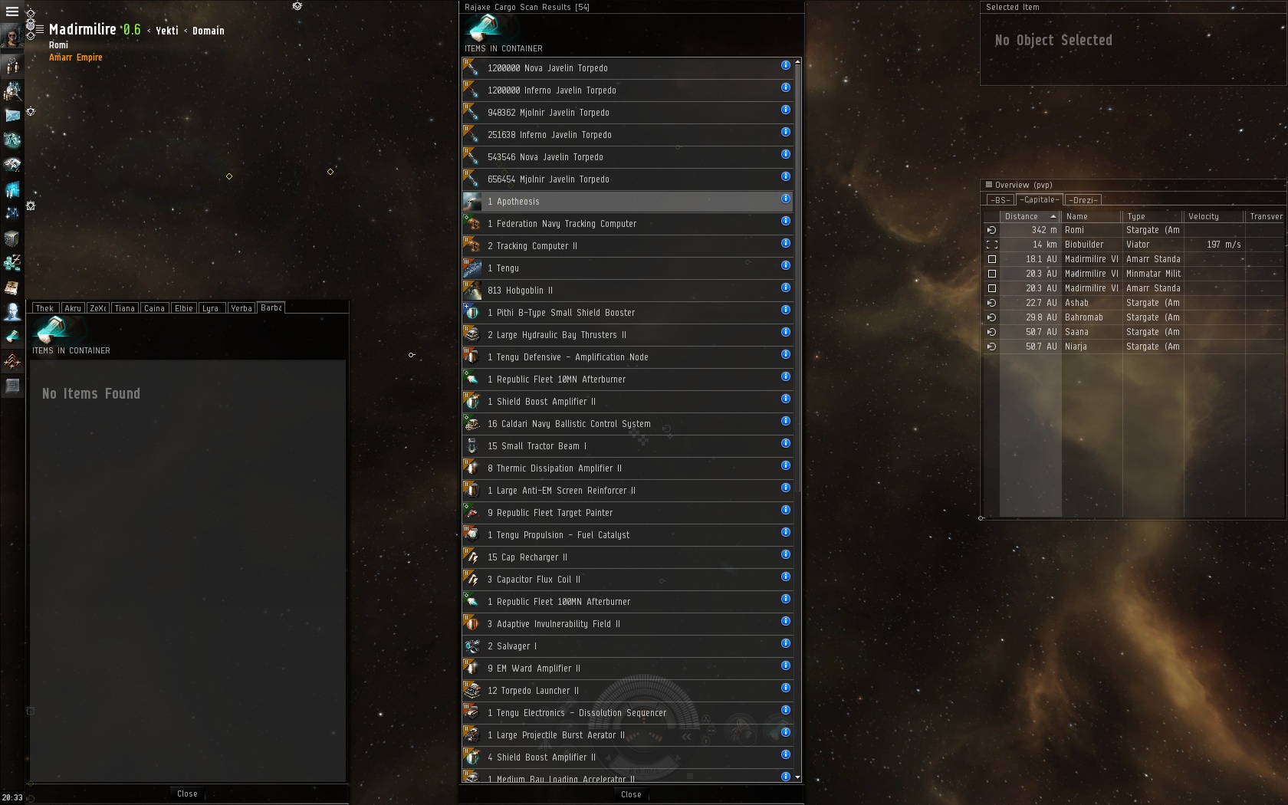Open the journal book icon in Neocom
1288x805 pixels.
[12, 287]
